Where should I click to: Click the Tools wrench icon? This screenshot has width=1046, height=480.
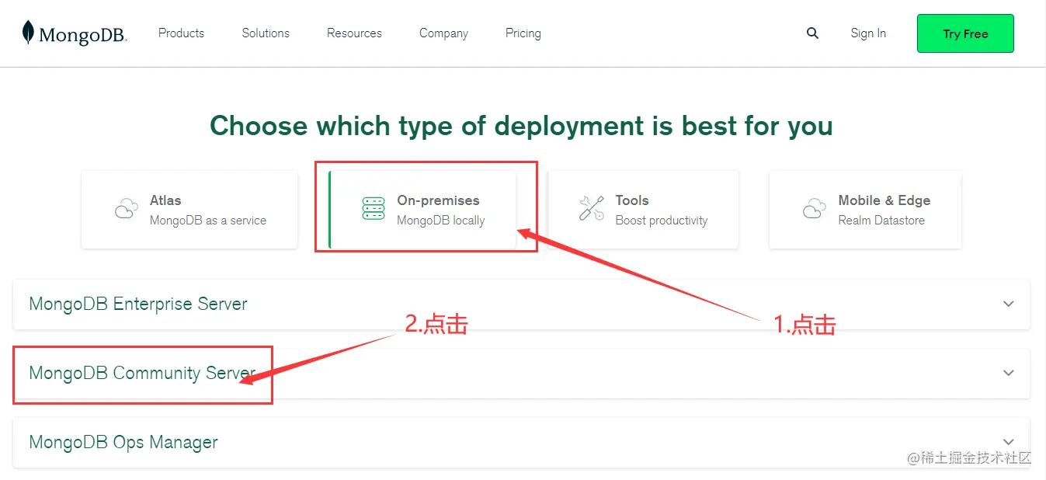point(592,209)
